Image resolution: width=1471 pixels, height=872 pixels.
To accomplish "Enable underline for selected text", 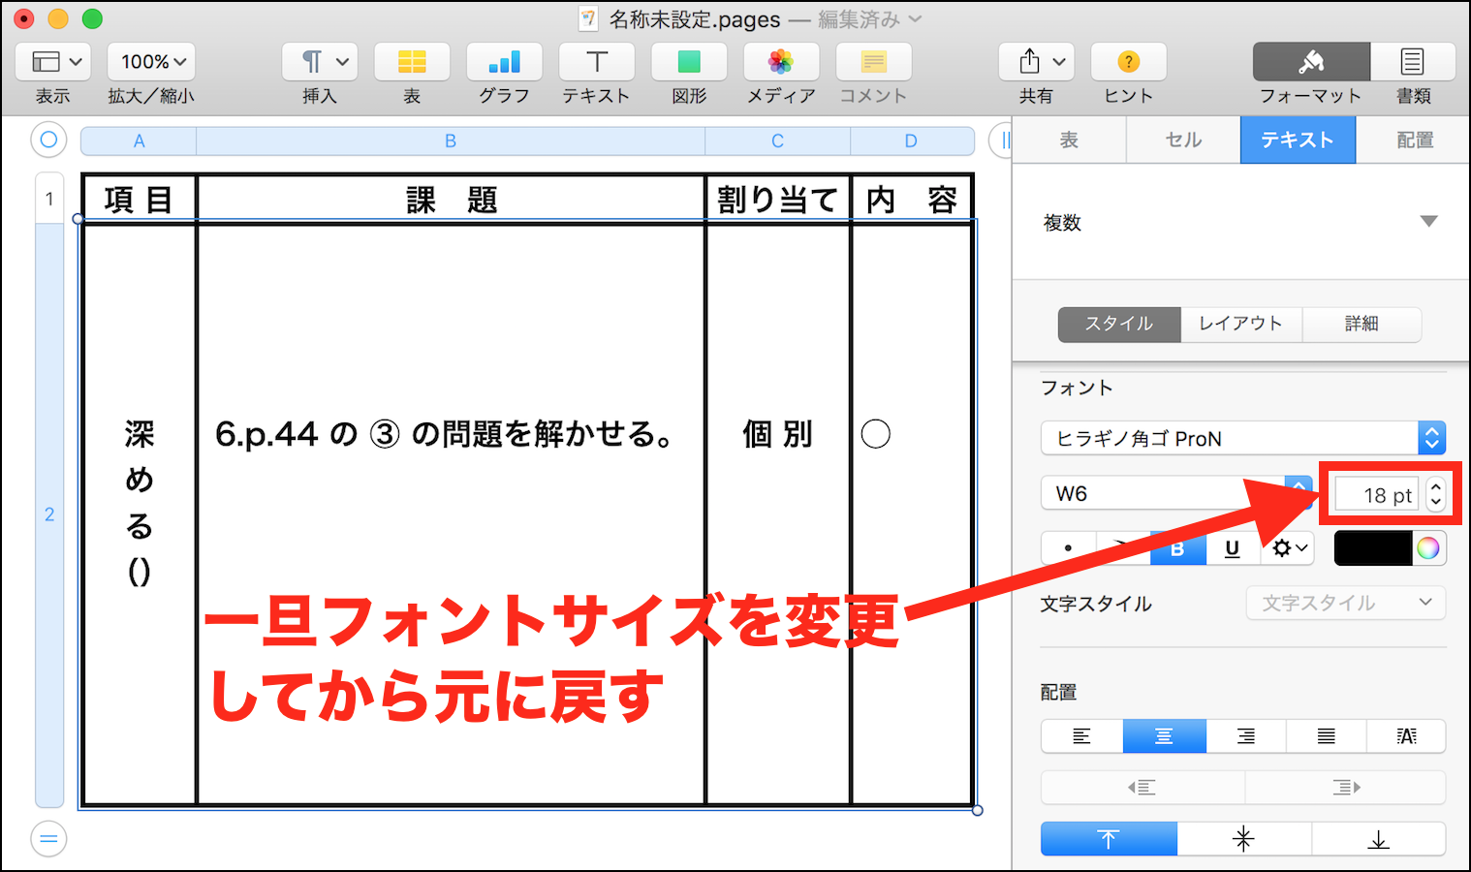I will click(x=1232, y=547).
